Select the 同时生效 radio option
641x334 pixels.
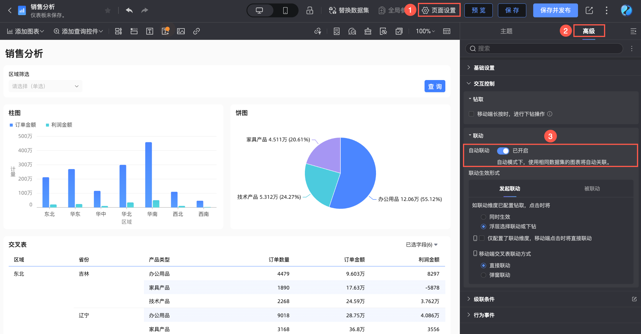tap(483, 217)
